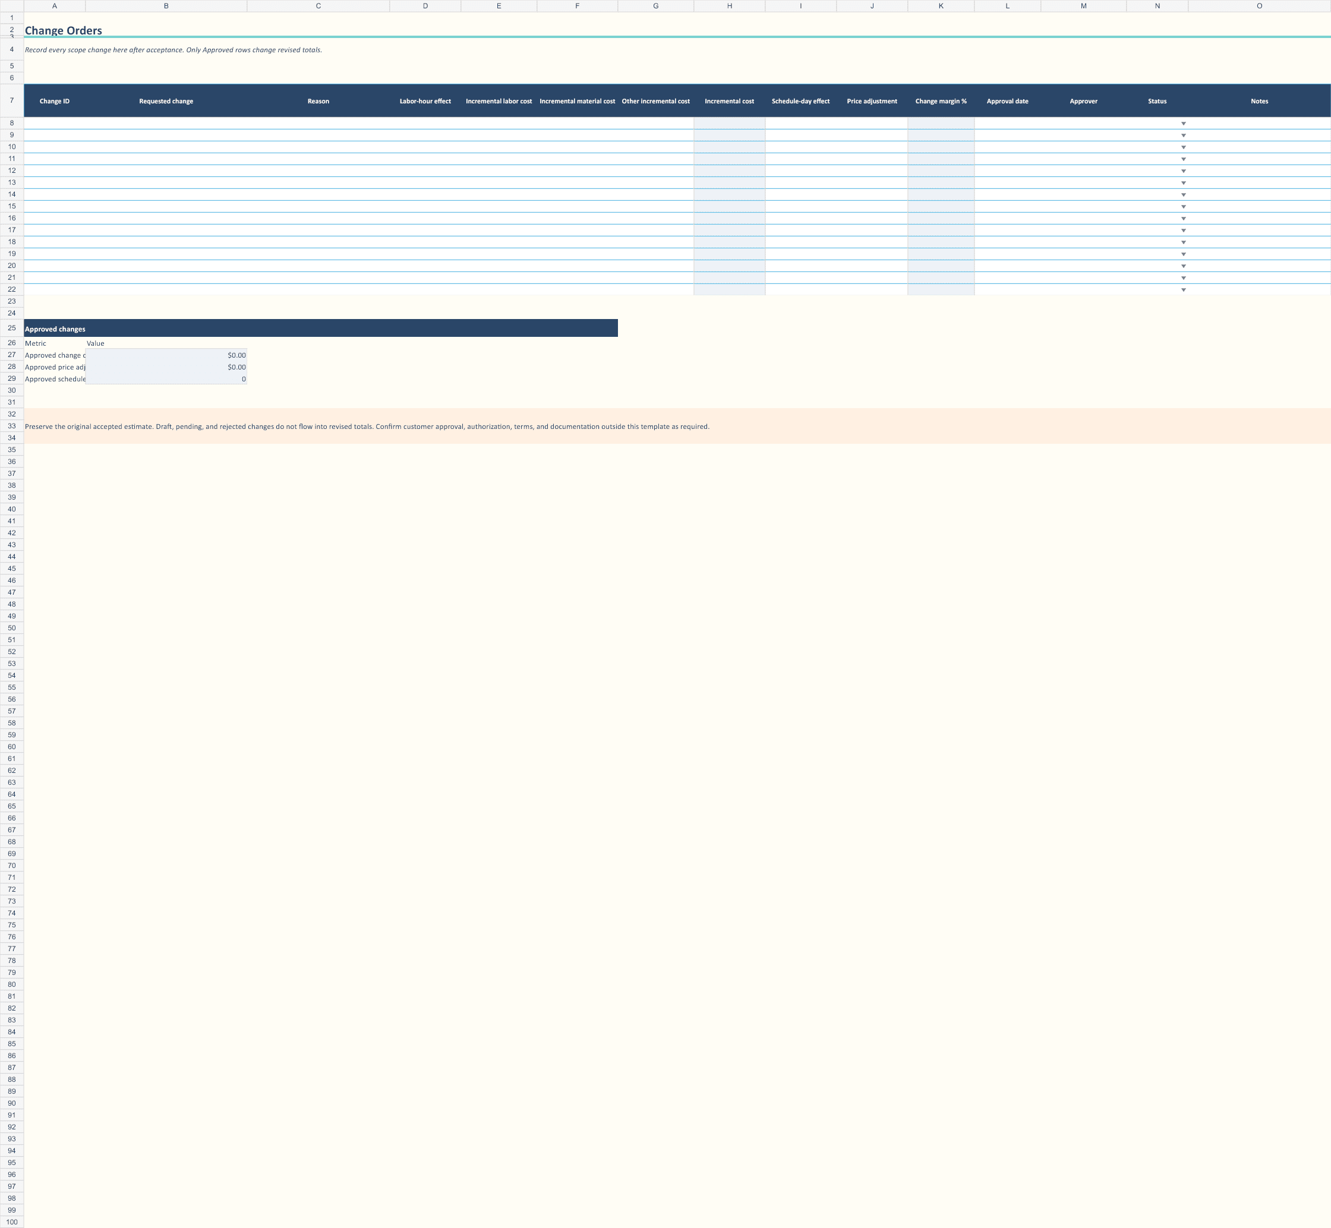Viewport: 1331px width, 1228px height.
Task: Select the Change ID header cell
Action: coord(55,101)
